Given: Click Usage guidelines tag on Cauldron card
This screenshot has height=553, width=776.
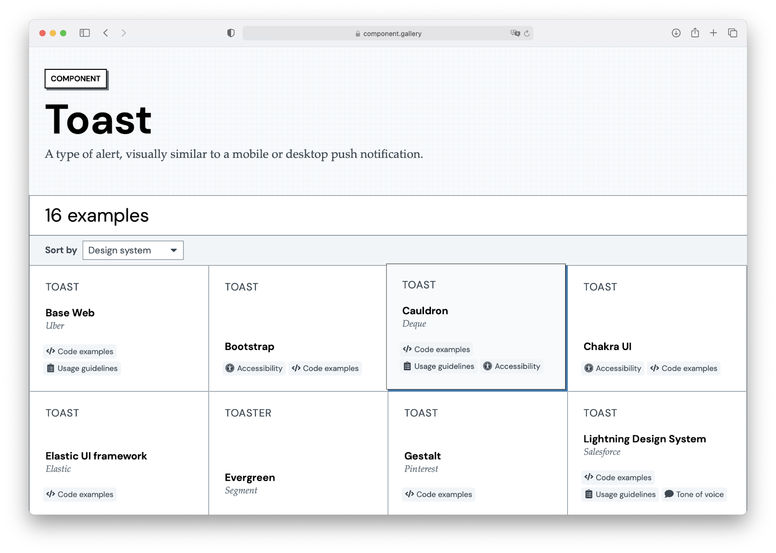Looking at the screenshot, I should (x=439, y=366).
